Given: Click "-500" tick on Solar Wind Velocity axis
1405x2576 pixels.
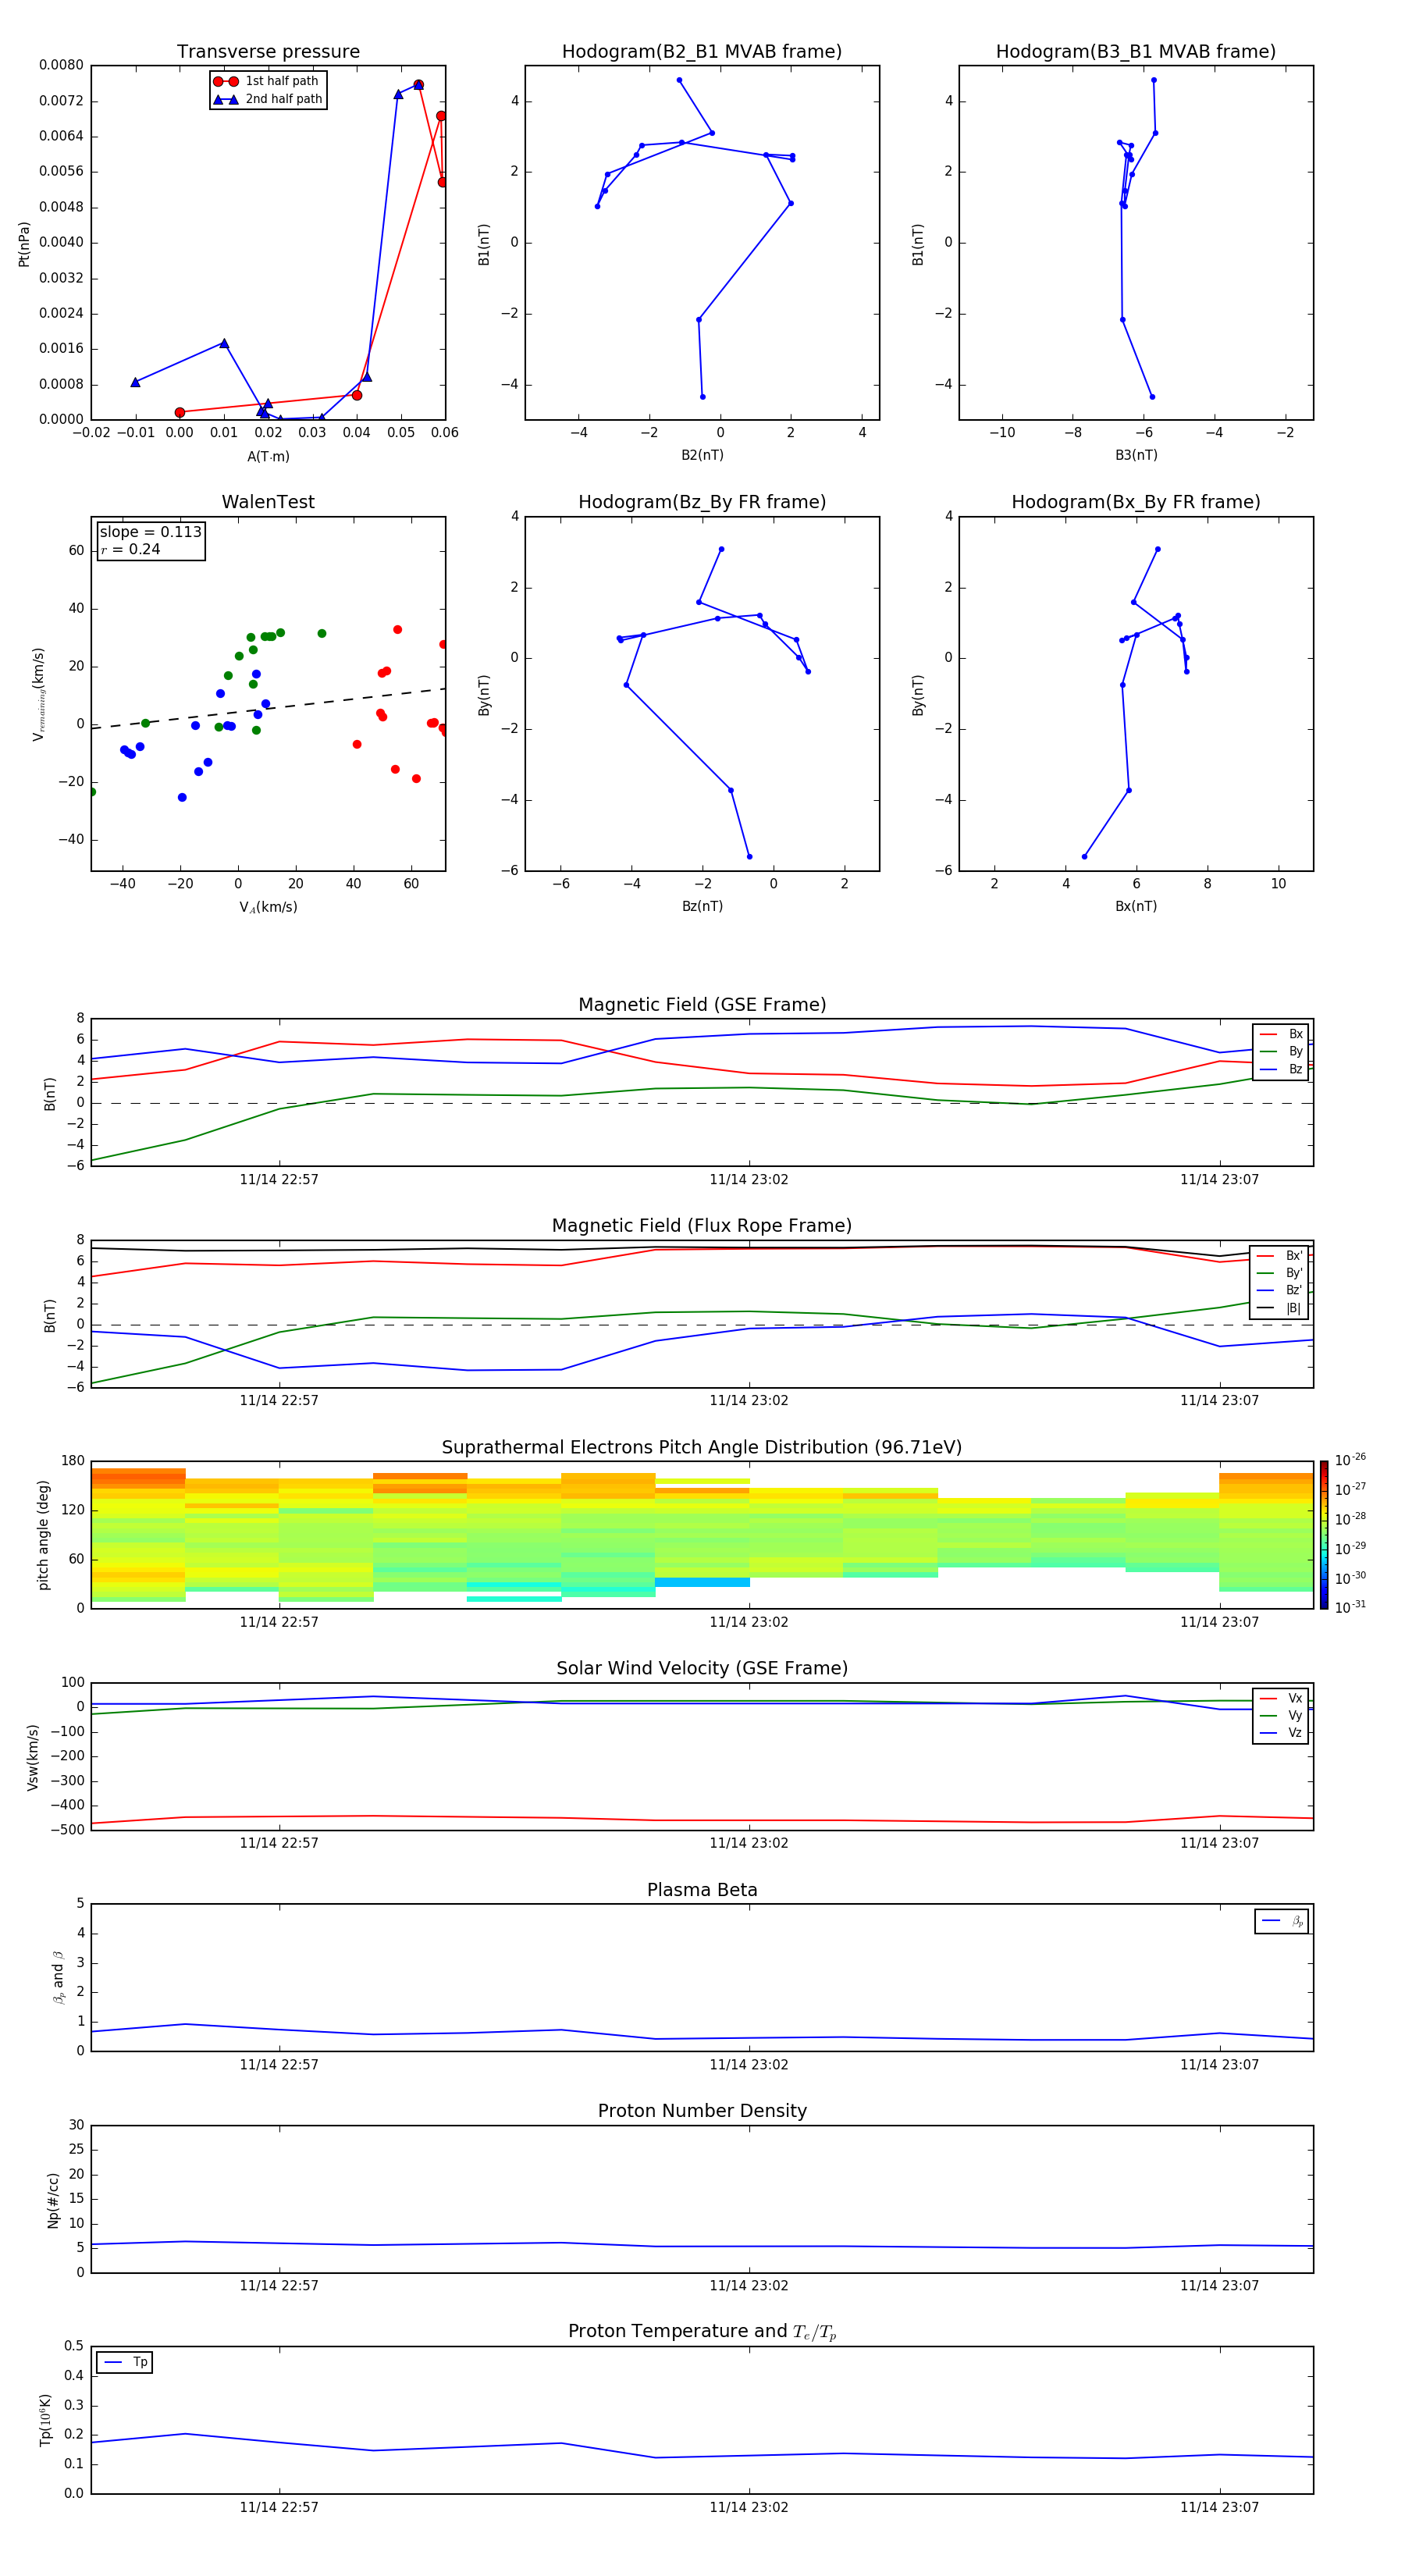Looking at the screenshot, I should pyautogui.click(x=67, y=1830).
